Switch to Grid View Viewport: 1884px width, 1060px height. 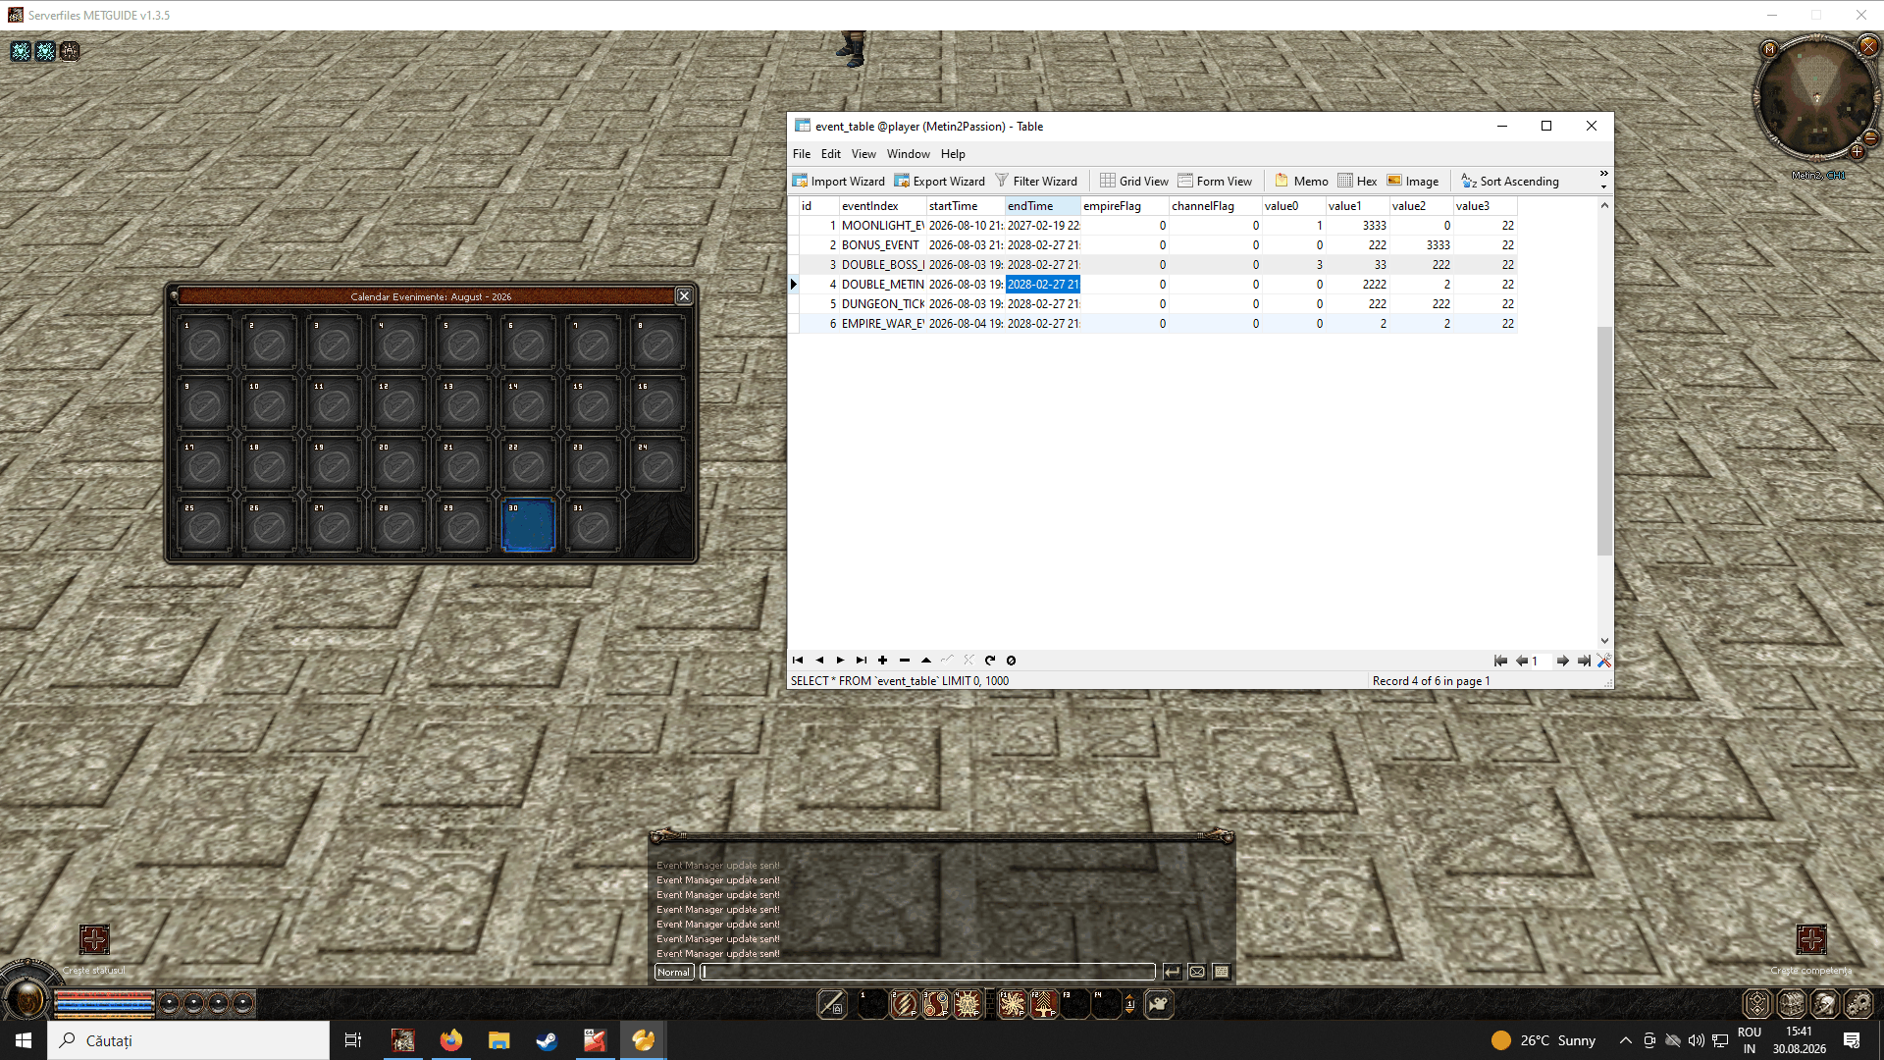1134,181
